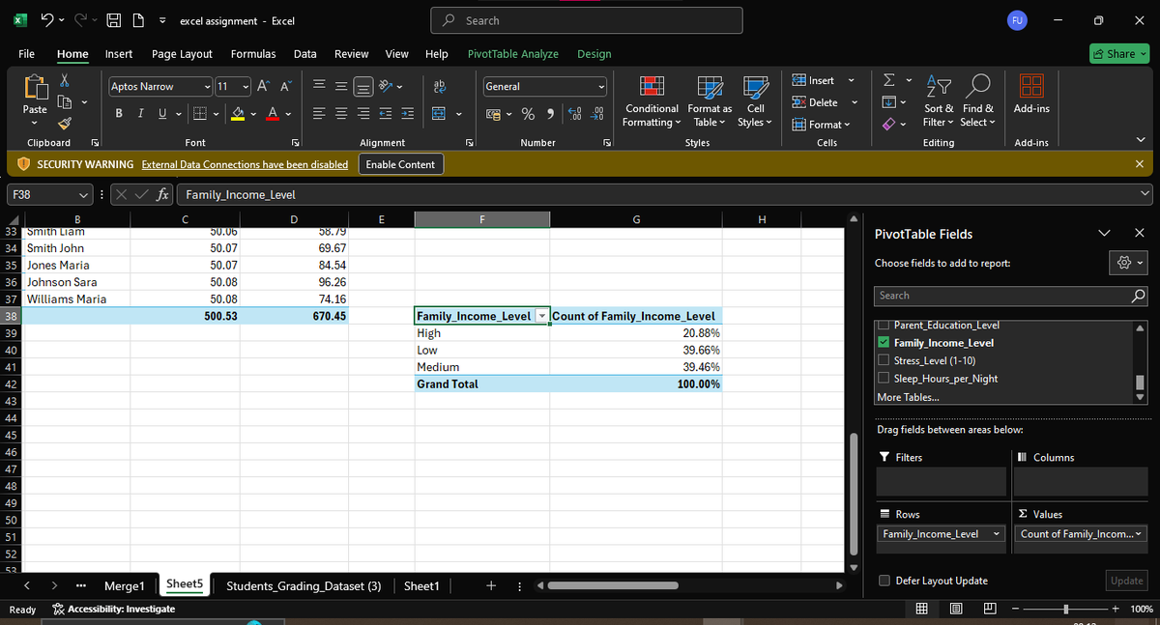
Task: Check the Stress_Level (1-10) field
Action: 883,360
